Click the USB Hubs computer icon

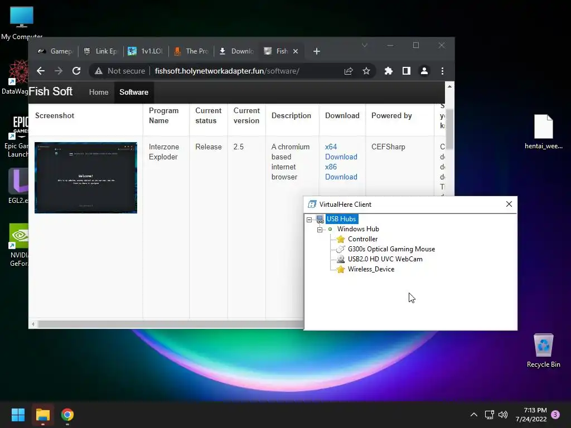point(320,218)
